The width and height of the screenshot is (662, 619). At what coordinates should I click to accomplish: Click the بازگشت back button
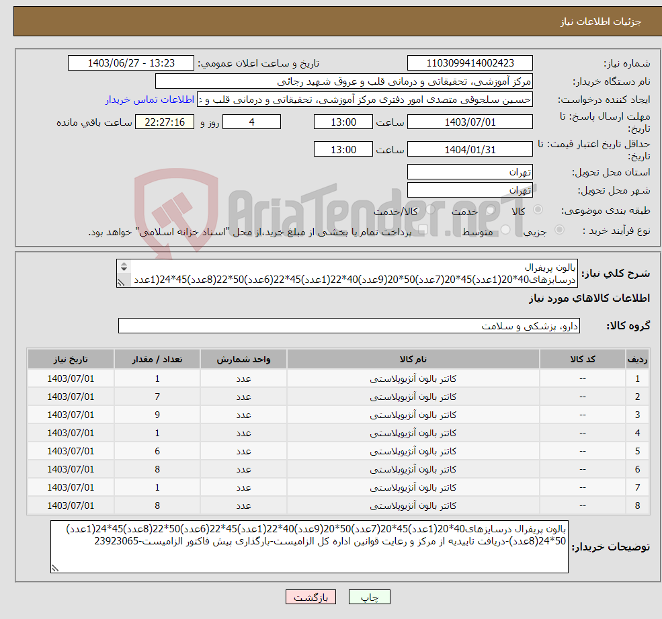coord(311,597)
